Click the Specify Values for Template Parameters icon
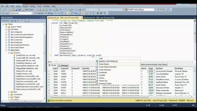This screenshot has height=111, width=197. pos(105,13)
